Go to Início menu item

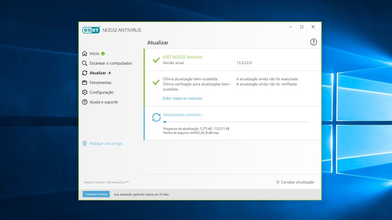(x=94, y=53)
